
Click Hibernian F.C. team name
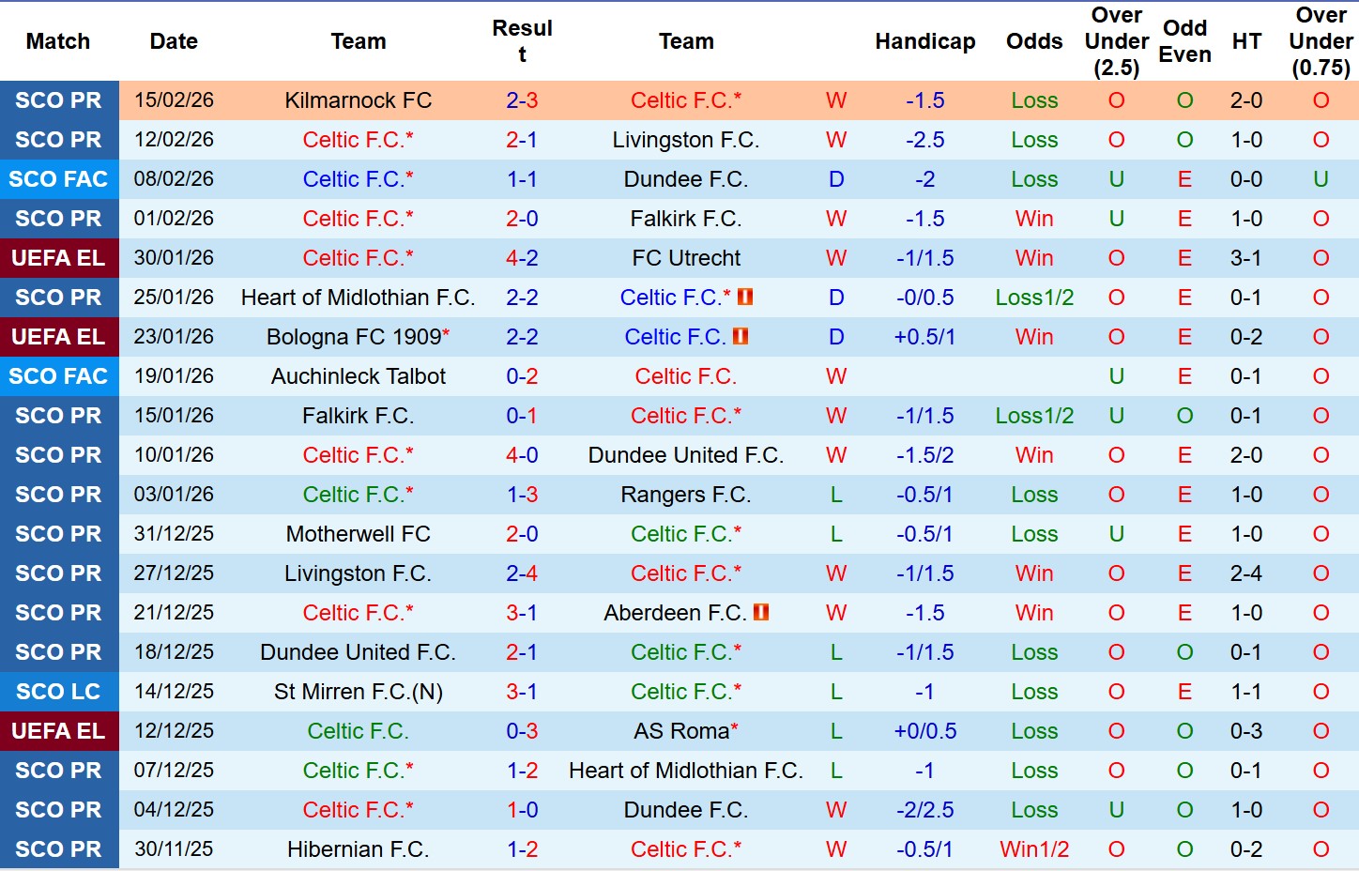point(358,849)
